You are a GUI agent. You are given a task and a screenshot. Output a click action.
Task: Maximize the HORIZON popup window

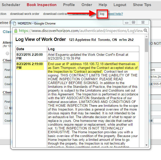coord(133,22)
